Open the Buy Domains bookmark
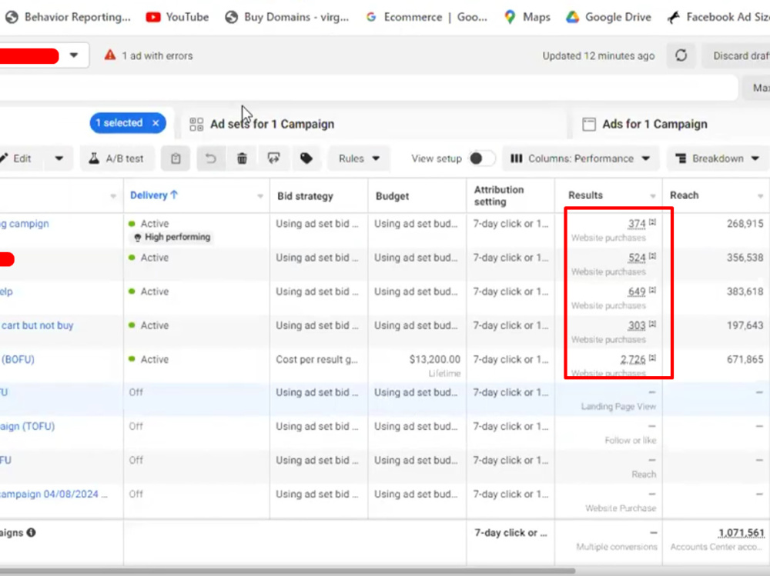This screenshot has height=576, width=770. (286, 17)
